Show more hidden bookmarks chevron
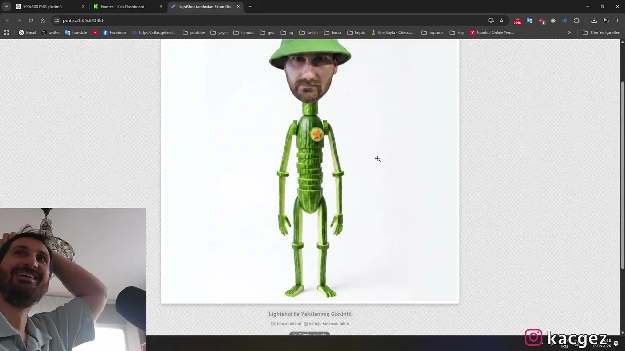The image size is (625, 351). click(x=569, y=33)
